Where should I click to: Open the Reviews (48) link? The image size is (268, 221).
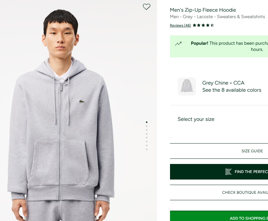point(180,26)
